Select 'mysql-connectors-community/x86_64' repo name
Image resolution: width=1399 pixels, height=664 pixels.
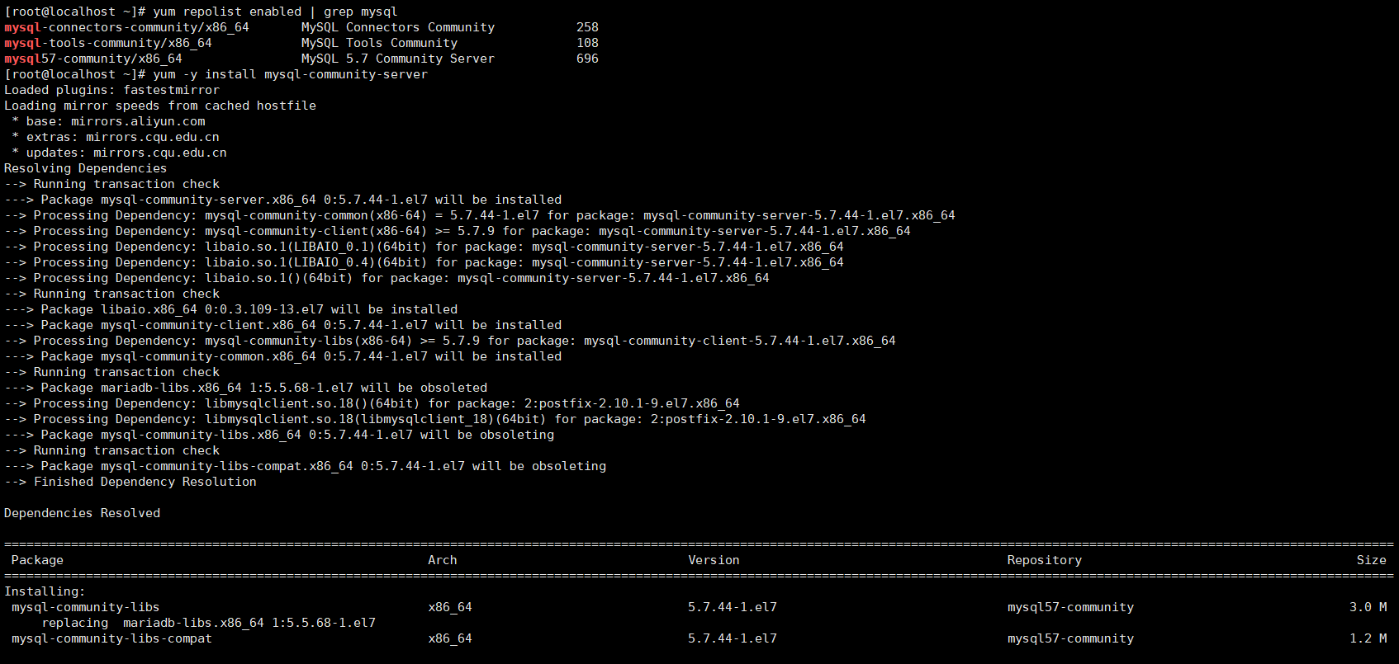[x=126, y=27]
